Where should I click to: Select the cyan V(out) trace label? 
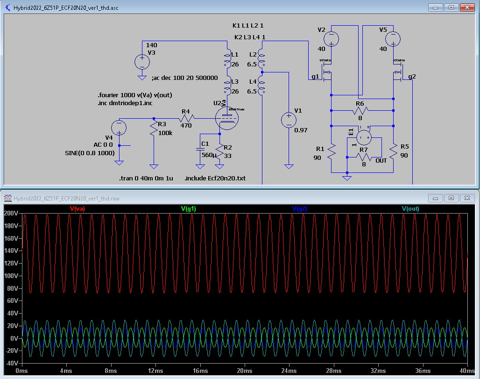click(x=410, y=209)
